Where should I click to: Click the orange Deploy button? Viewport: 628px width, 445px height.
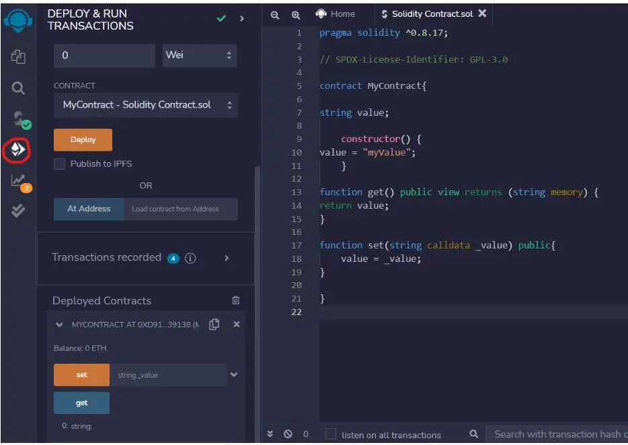[83, 139]
